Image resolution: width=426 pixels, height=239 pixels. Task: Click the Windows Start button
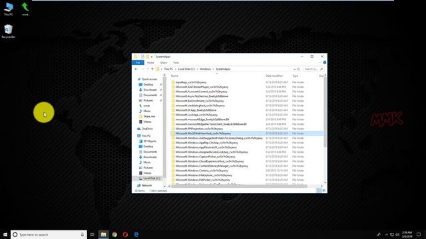point(5,234)
